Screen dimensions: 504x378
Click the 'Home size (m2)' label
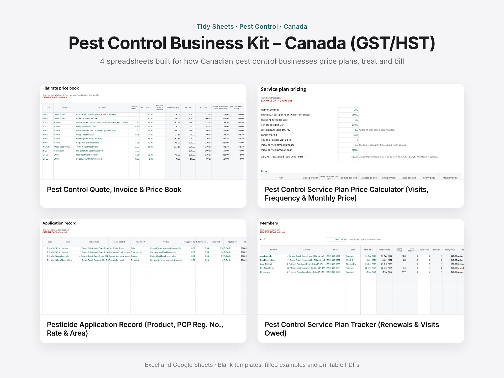(270, 110)
